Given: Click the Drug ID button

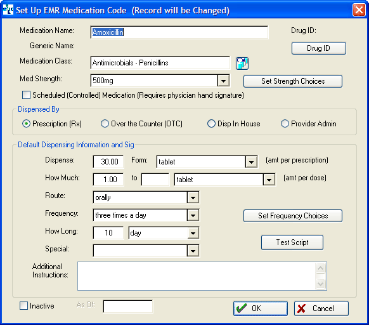Looking at the screenshot, I should pyautogui.click(x=319, y=48).
